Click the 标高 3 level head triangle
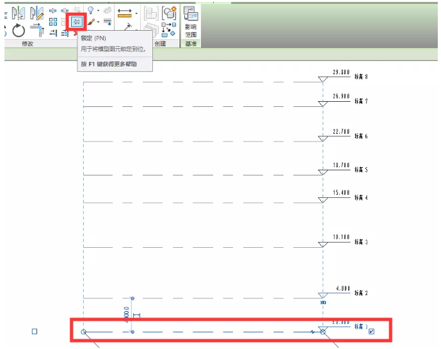Viewport: 441px width, 349px height. coord(323,245)
